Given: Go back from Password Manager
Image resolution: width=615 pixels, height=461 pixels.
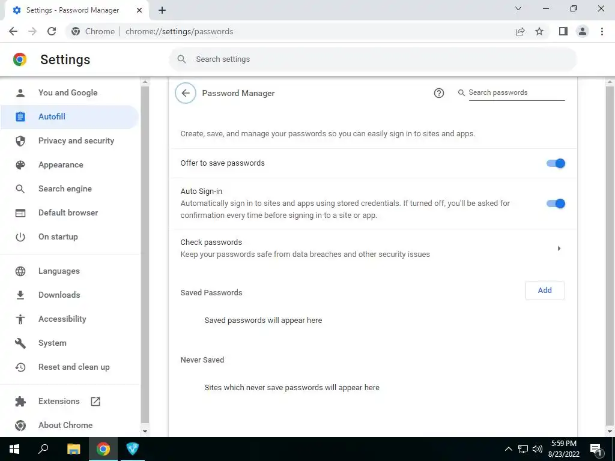Looking at the screenshot, I should click(x=186, y=93).
